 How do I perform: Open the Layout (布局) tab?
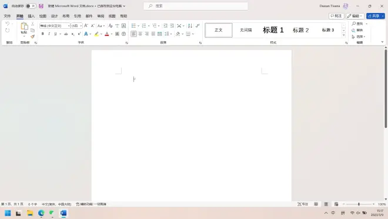tap(66, 16)
